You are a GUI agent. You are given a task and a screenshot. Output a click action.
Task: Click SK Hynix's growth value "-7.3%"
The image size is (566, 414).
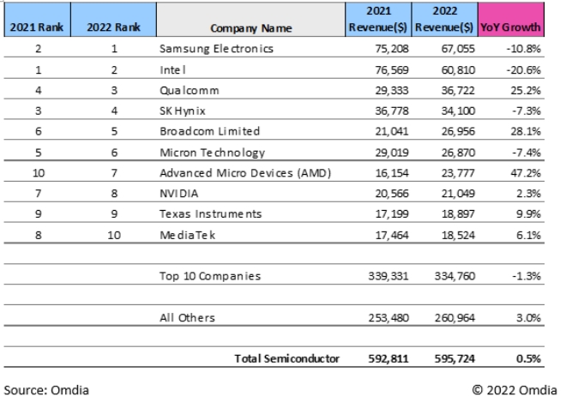pyautogui.click(x=527, y=111)
